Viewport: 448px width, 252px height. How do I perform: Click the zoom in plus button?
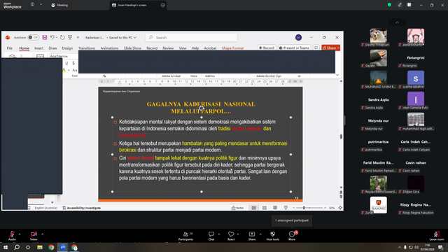(x=325, y=208)
